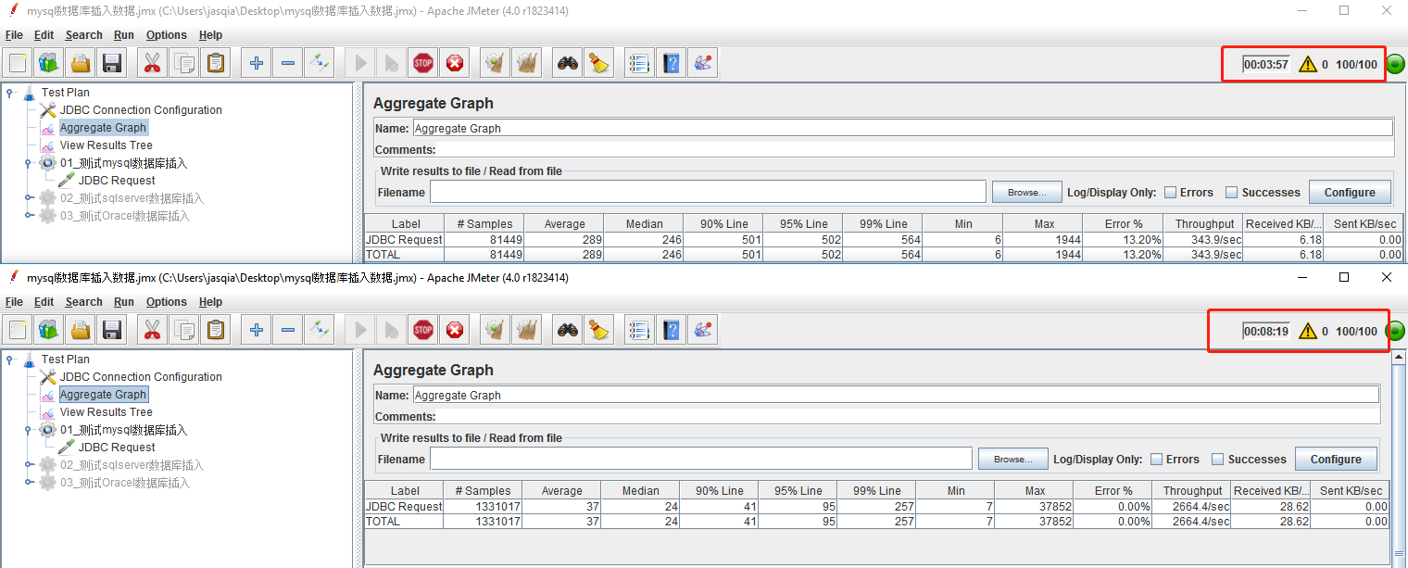Save test plan via floppy icon, top window
The width and height of the screenshot is (1408, 568).
pos(112,63)
